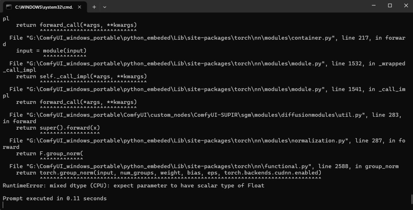
Task: Expand the new tab profile dropdown chevron
Action: [x=105, y=7]
